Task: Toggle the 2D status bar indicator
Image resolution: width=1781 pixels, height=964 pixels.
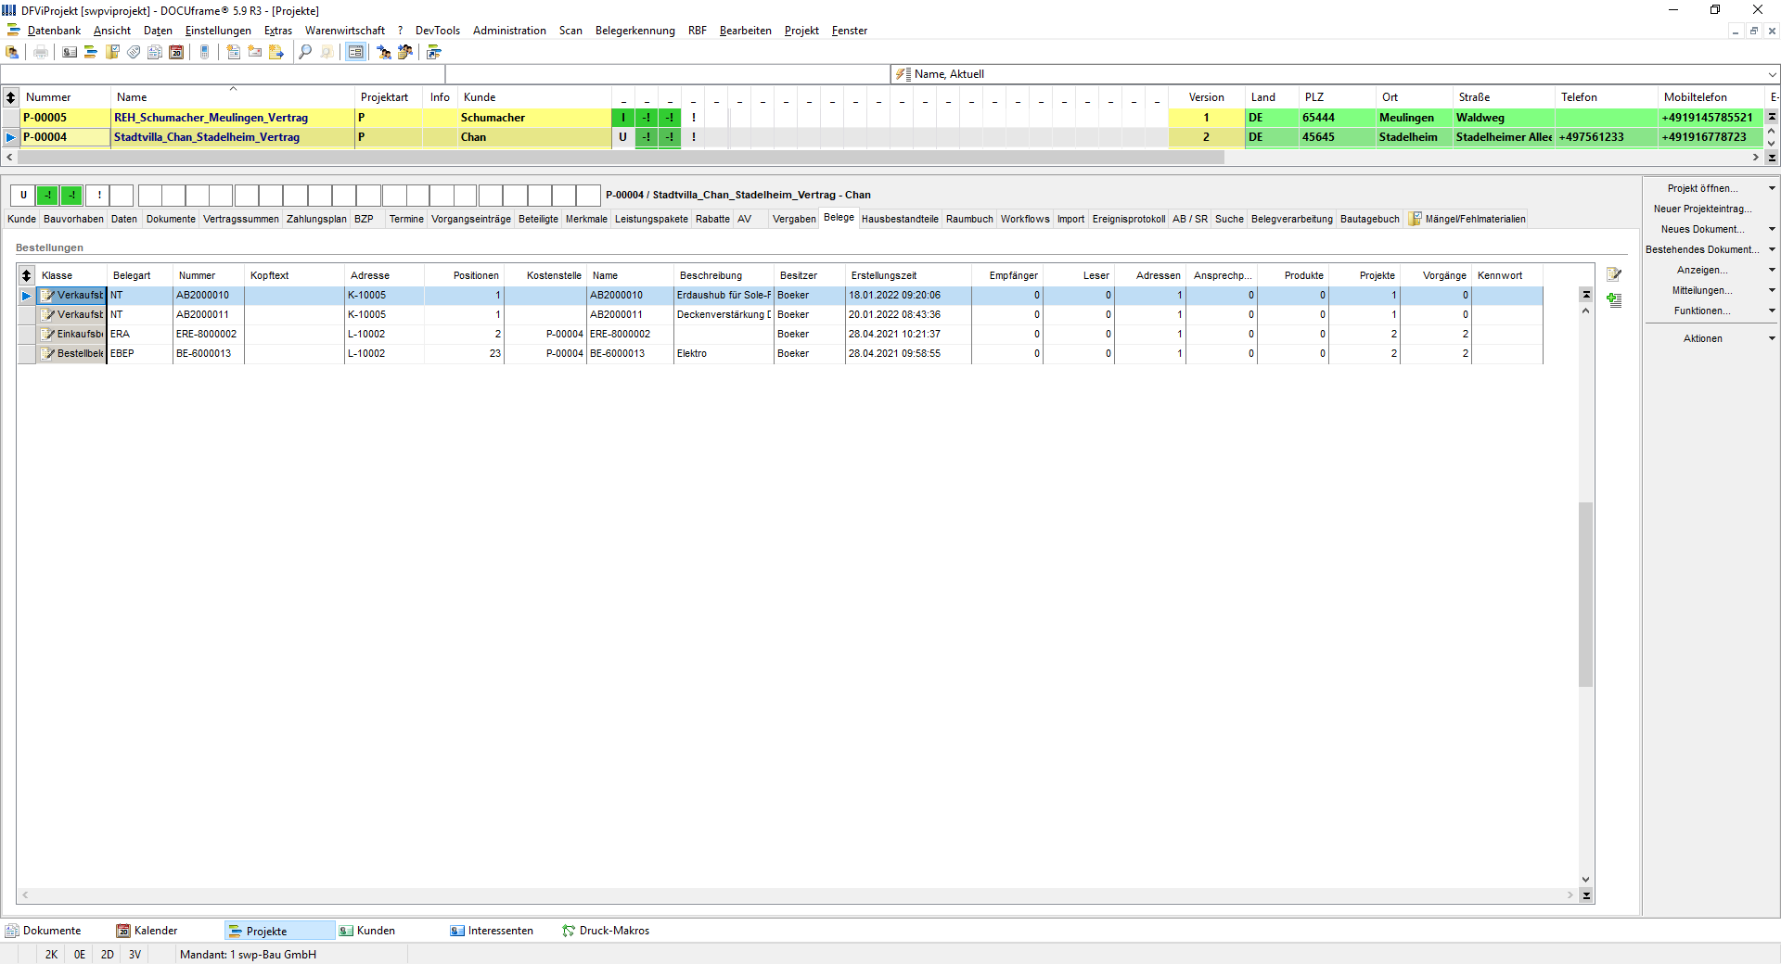Action: (x=108, y=954)
